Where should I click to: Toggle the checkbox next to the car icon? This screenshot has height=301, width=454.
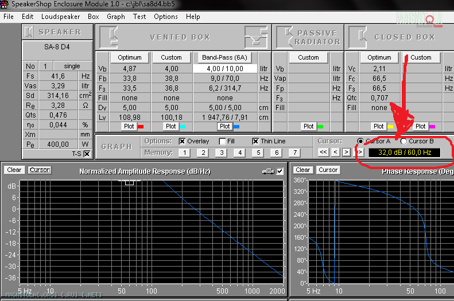coord(280,171)
